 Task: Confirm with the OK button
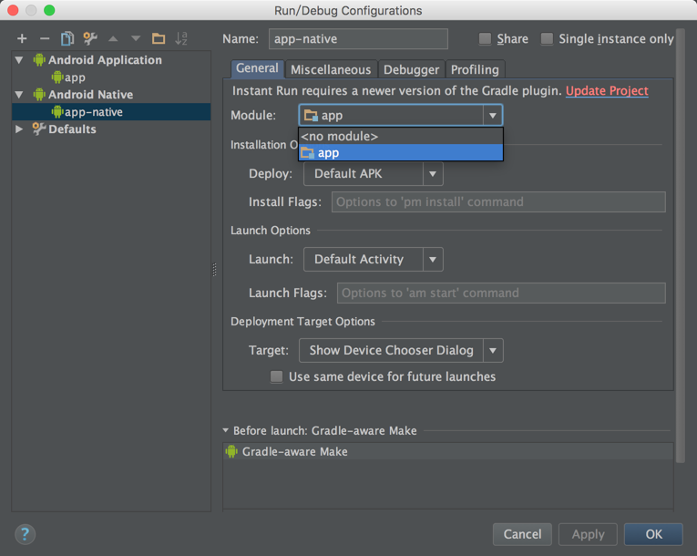pos(653,534)
